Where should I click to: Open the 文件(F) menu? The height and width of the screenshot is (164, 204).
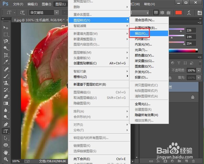click(18, 4)
